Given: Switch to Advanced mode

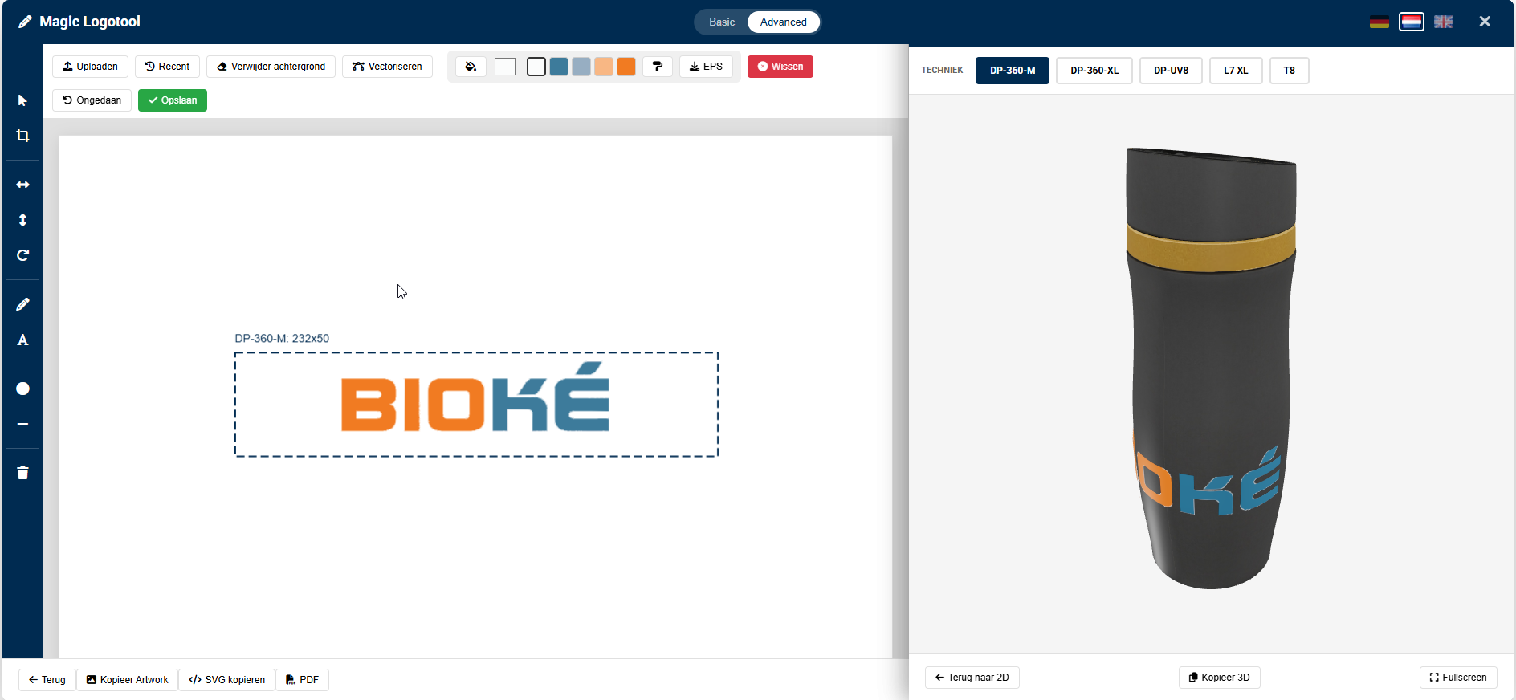Looking at the screenshot, I should tap(783, 22).
